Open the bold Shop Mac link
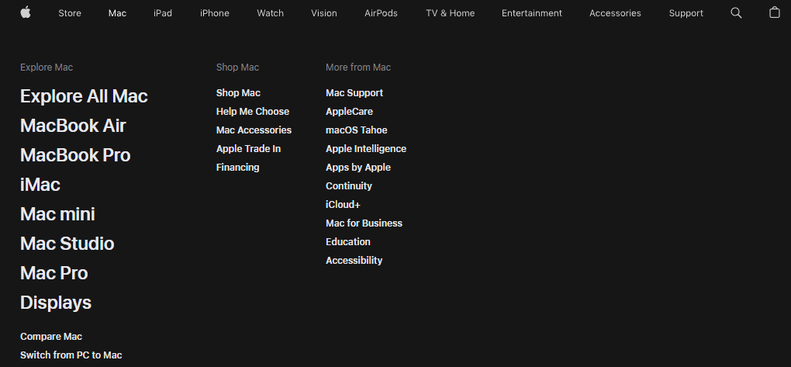The height and width of the screenshot is (367, 791). point(238,93)
